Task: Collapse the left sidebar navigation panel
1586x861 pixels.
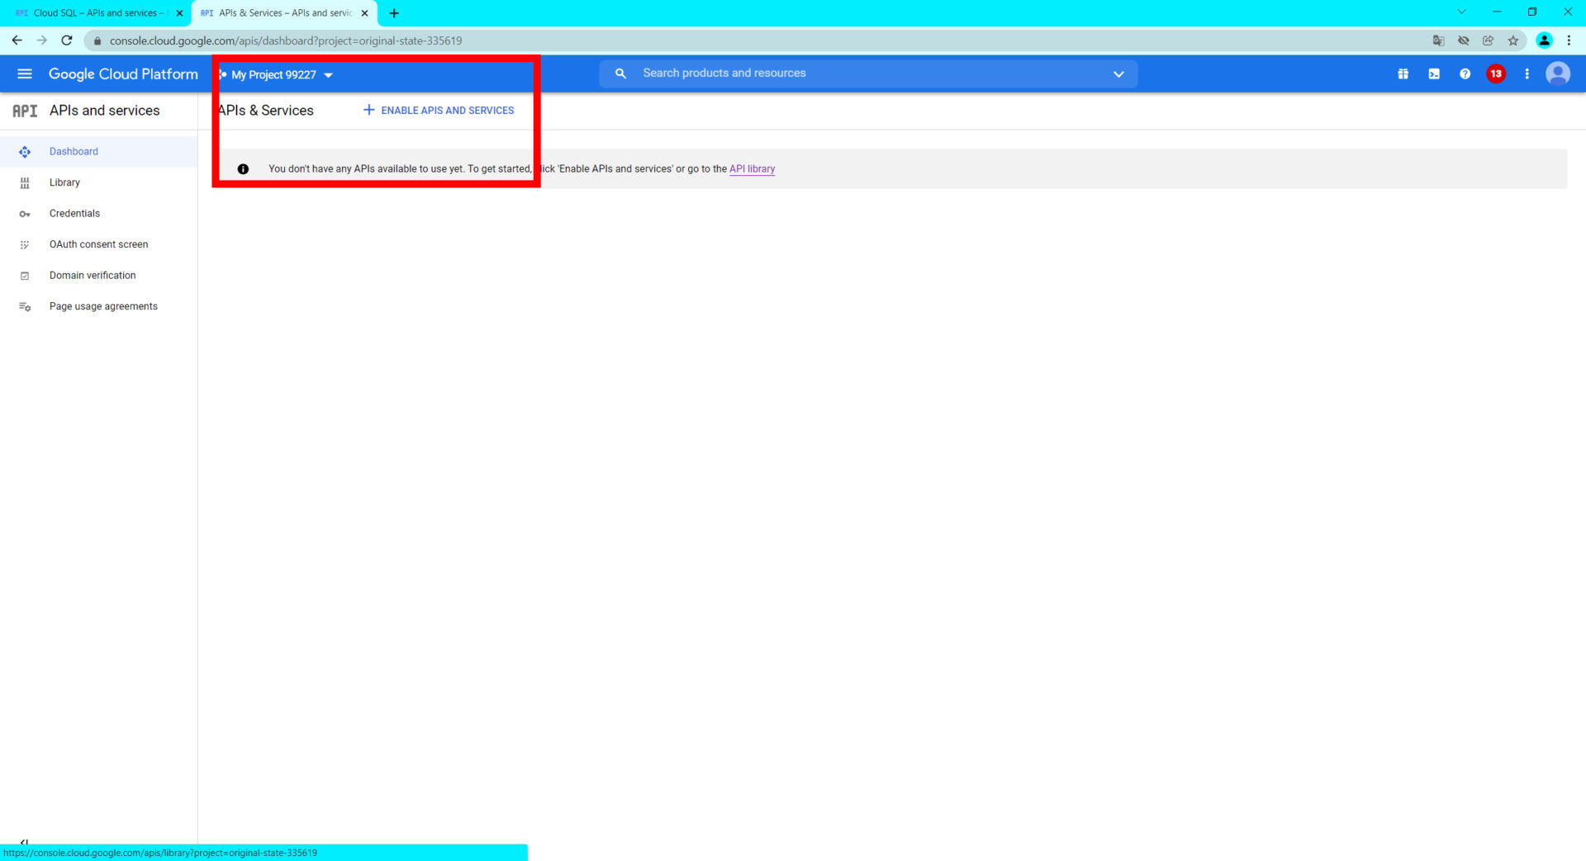Action: click(24, 841)
